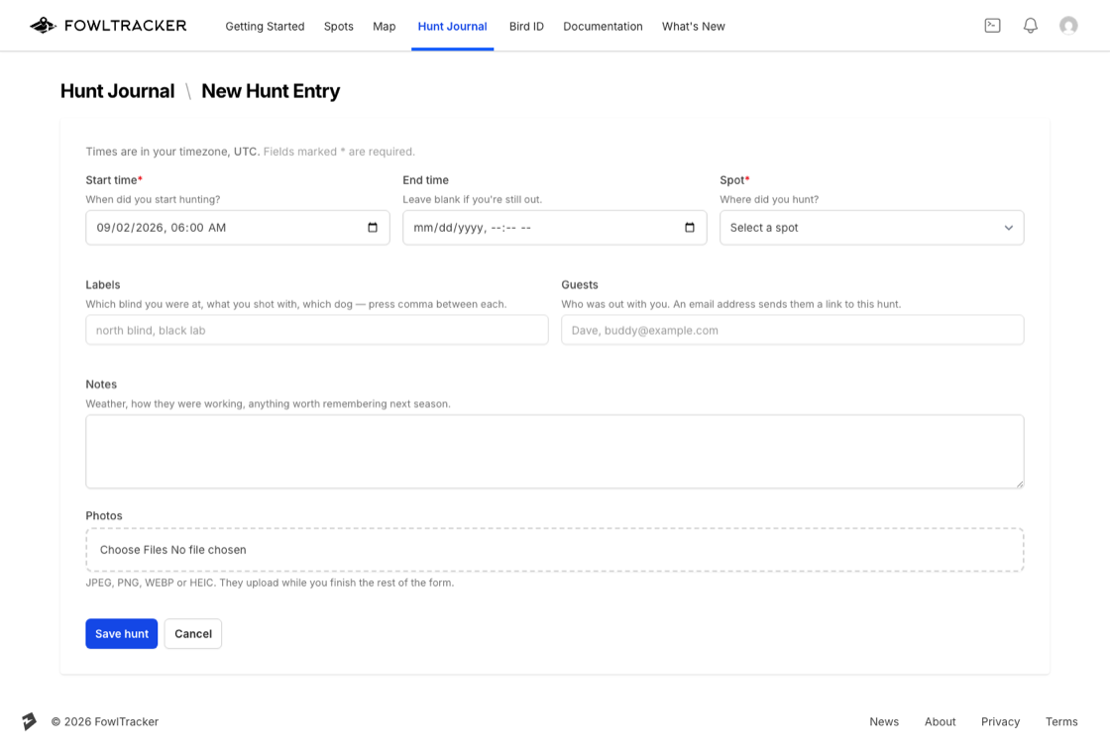Screen dimensions: 1110x744
Task: Click the Cancel button
Action: click(x=192, y=634)
